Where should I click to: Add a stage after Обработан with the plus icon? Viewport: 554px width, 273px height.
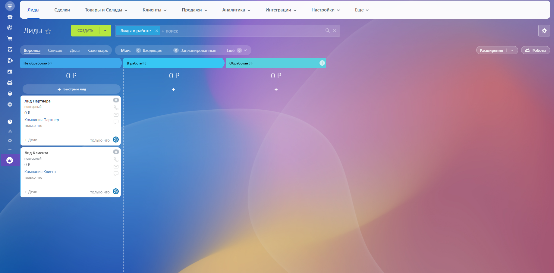(322, 63)
